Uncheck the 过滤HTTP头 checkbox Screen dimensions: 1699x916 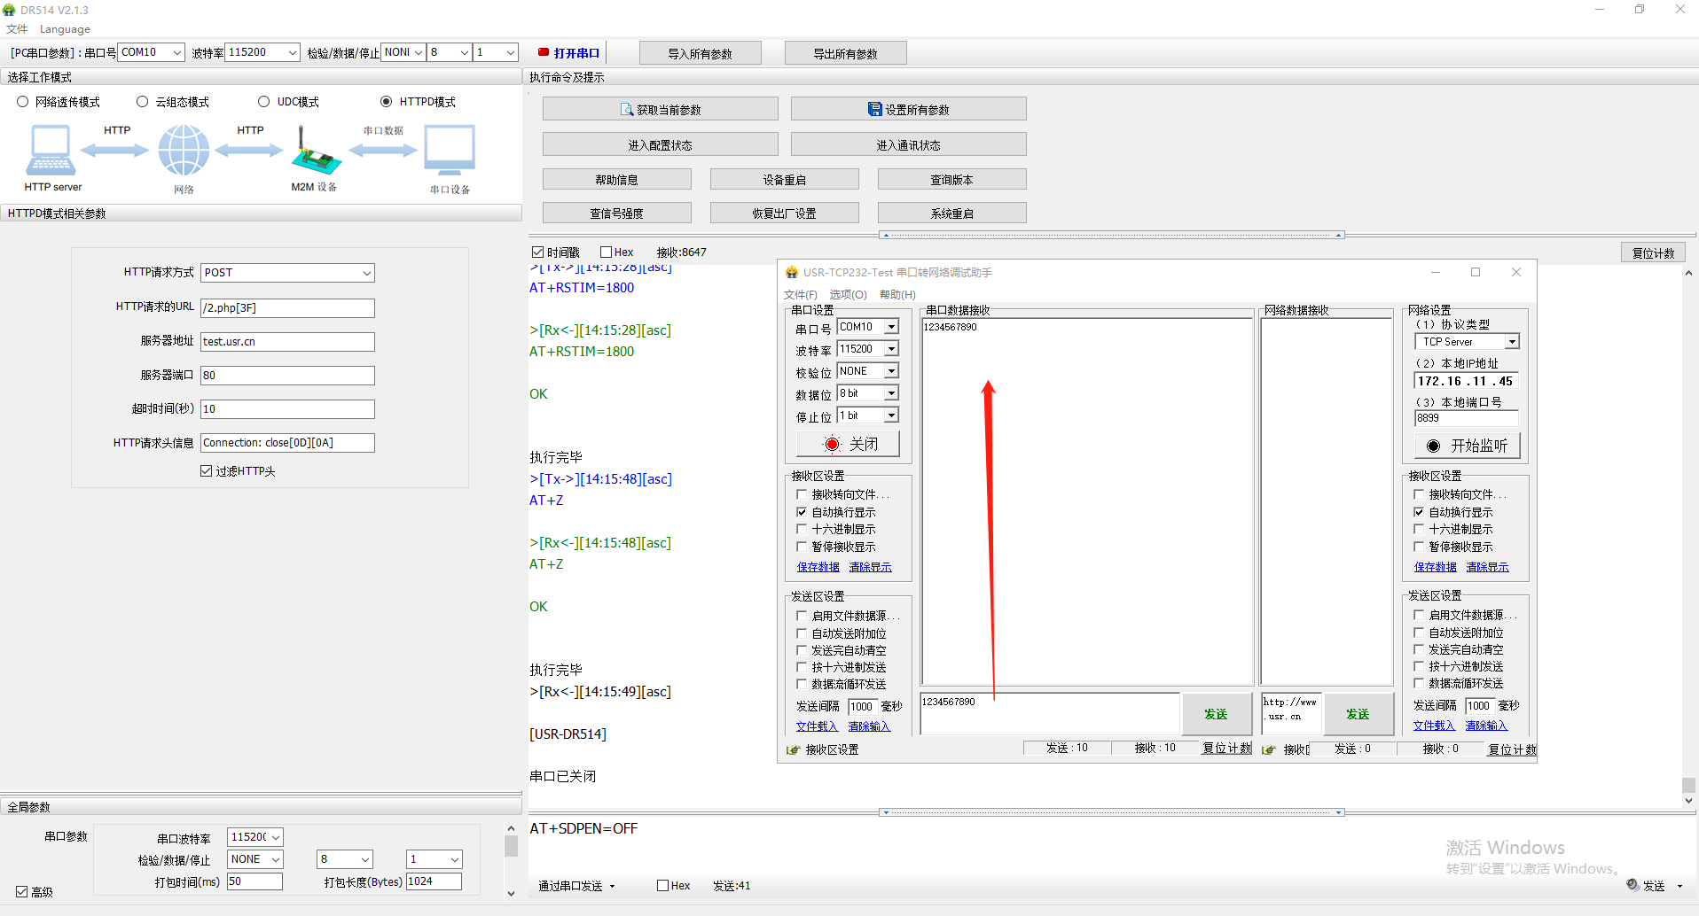tap(207, 471)
